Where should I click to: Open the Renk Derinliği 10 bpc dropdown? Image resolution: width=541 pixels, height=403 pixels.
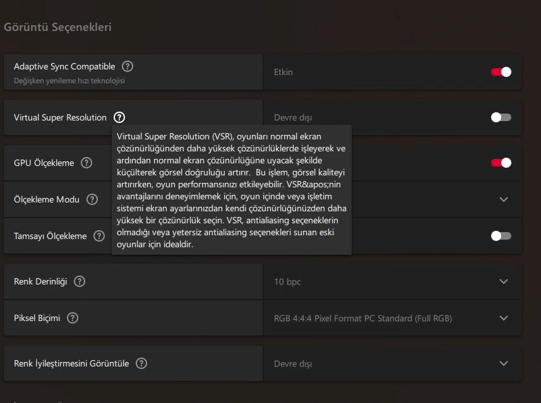(392, 282)
